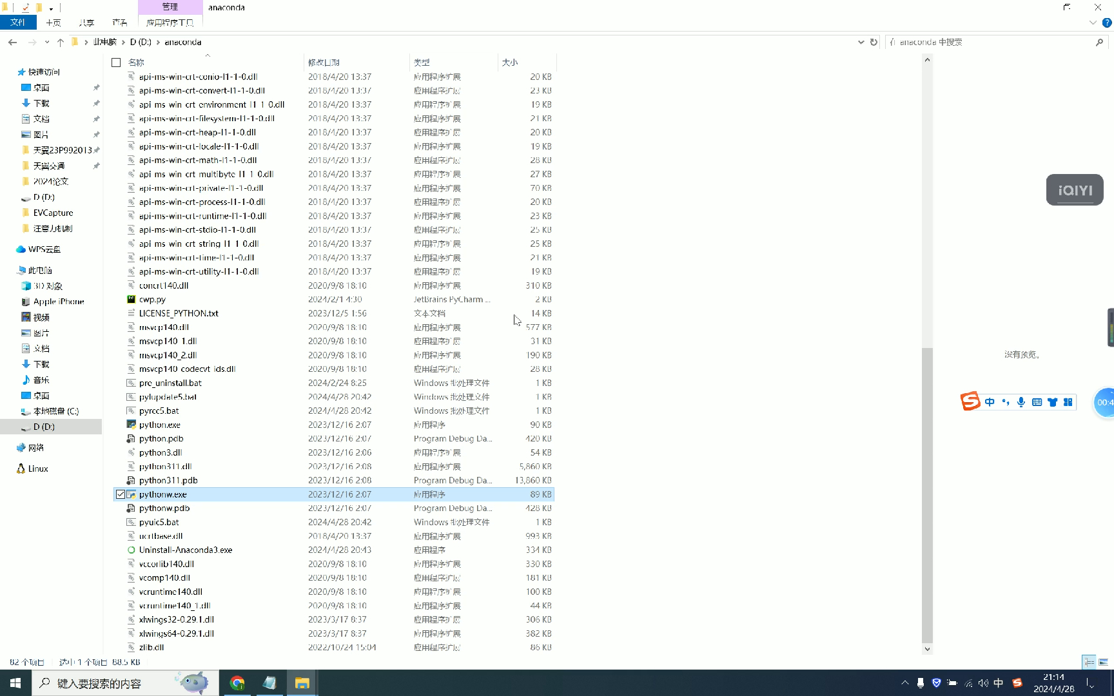Tick the select-all checkbox in header
Screen dimensions: 1114x696
pyautogui.click(x=116, y=63)
